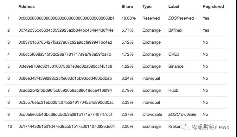Click the EOSReserved label
This screenshot has width=237, height=137.
181,18
